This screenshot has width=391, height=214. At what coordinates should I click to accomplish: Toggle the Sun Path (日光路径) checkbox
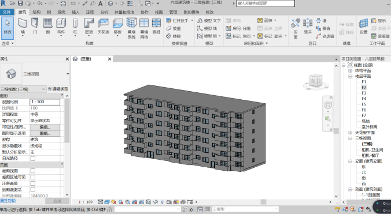click(33, 158)
